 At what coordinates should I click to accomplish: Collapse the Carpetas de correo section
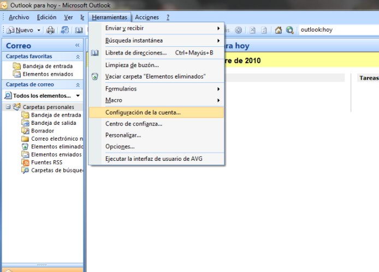[x=78, y=84]
